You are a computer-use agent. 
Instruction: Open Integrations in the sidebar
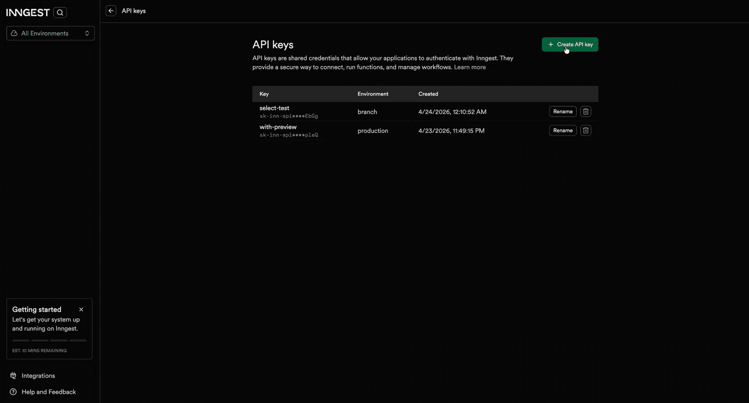click(33, 376)
